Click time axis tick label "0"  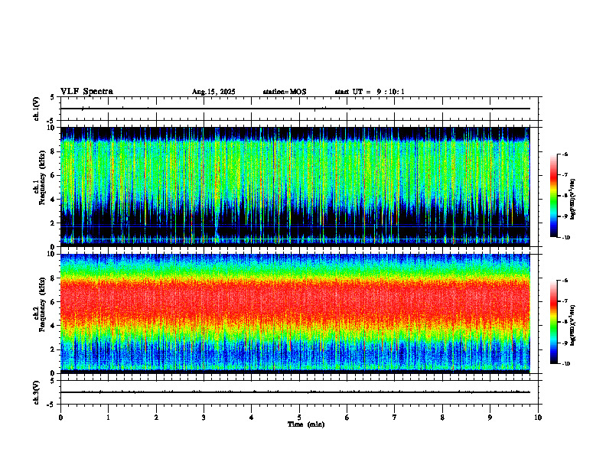(x=60, y=418)
